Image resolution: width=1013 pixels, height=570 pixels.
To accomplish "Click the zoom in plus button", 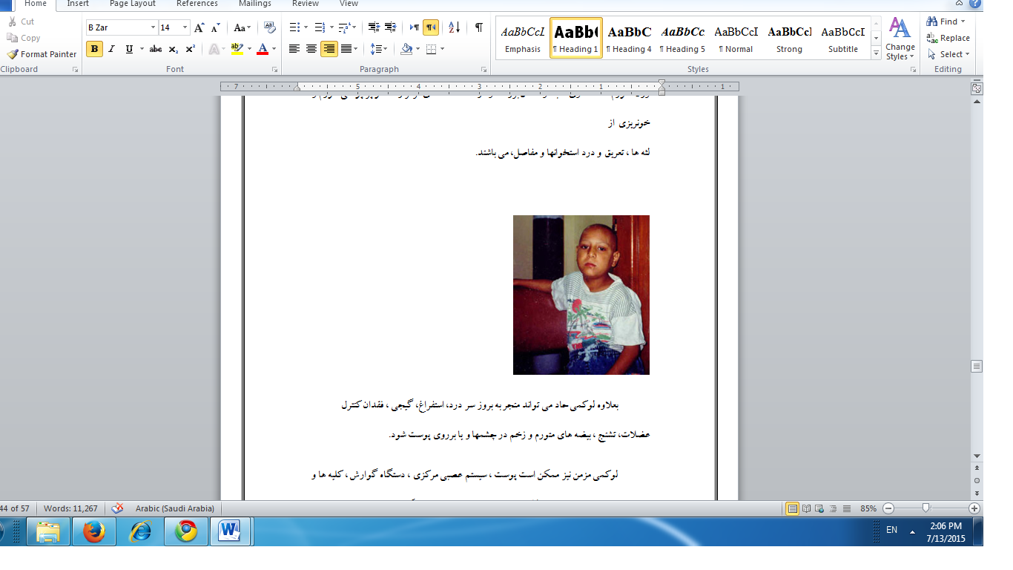I will click(974, 508).
